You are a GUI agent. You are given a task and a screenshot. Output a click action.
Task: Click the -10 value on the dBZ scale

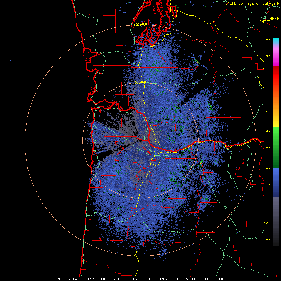pos(267,204)
